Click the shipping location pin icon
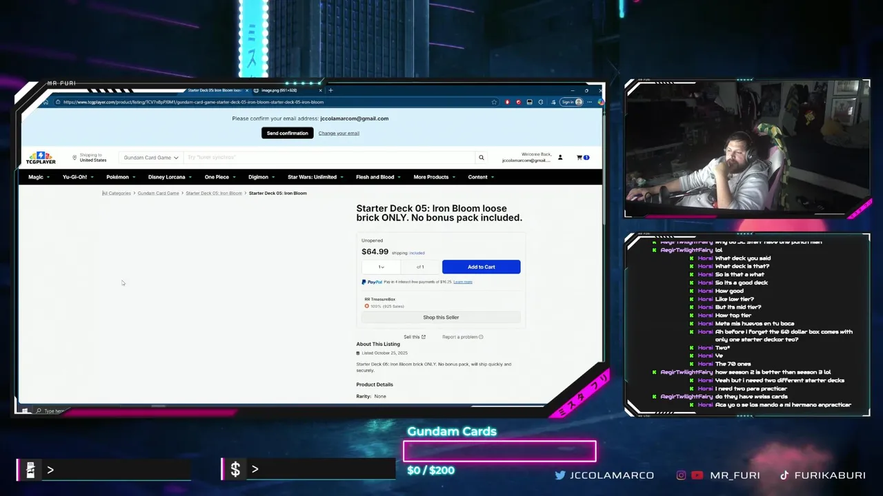This screenshot has width=883, height=496. pos(75,158)
